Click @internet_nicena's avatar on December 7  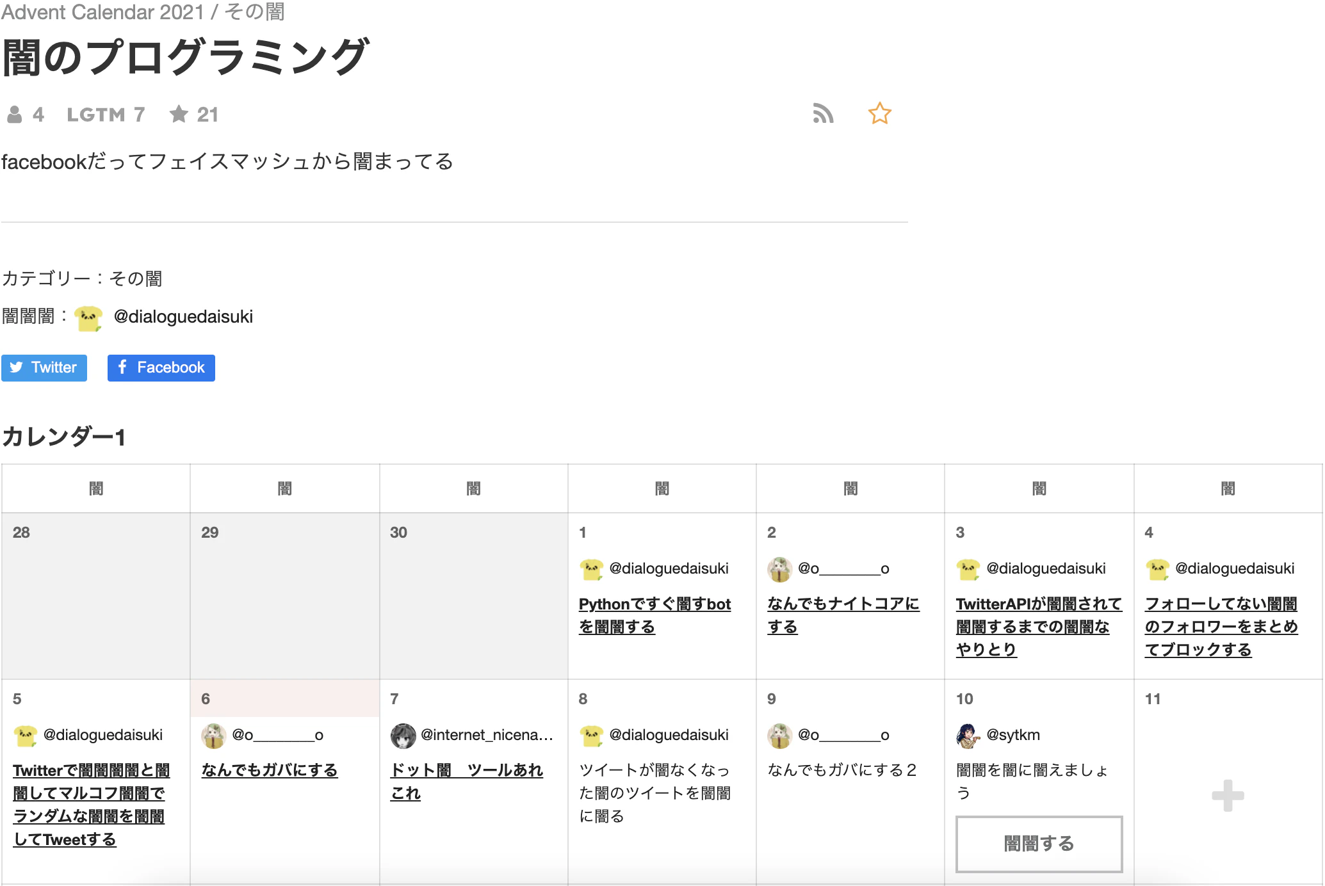click(x=403, y=735)
